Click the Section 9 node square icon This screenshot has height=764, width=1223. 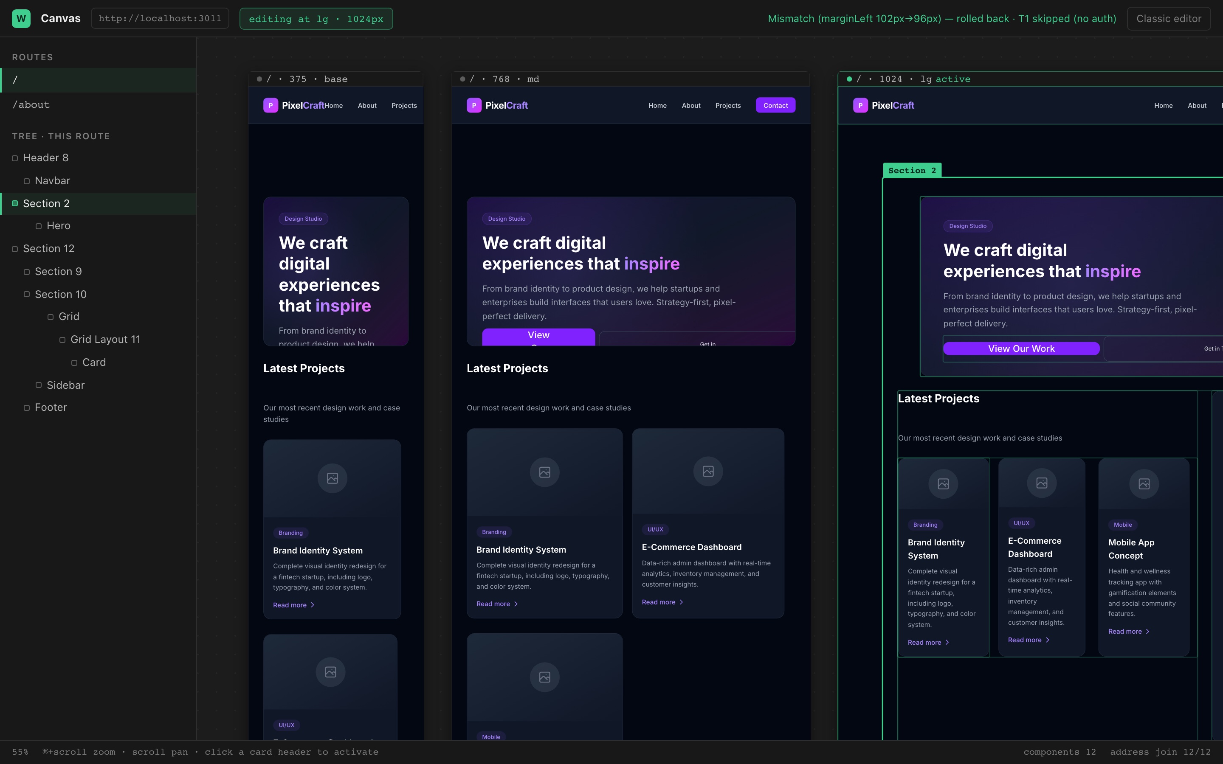tap(27, 272)
